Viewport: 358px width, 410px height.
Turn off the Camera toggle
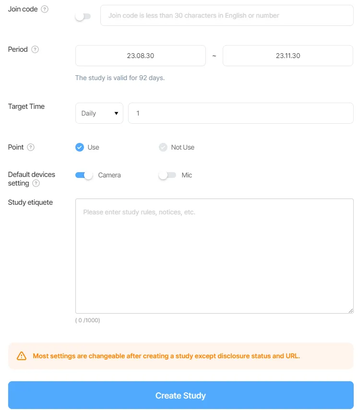pyautogui.click(x=84, y=176)
